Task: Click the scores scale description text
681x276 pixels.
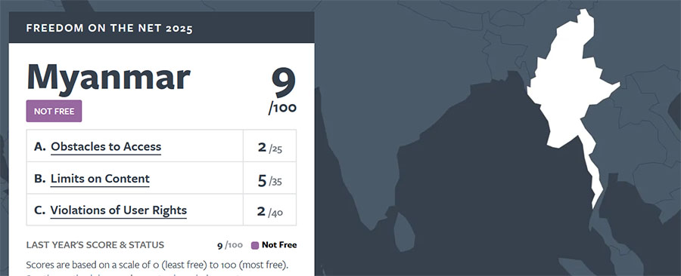Action: click(x=163, y=265)
